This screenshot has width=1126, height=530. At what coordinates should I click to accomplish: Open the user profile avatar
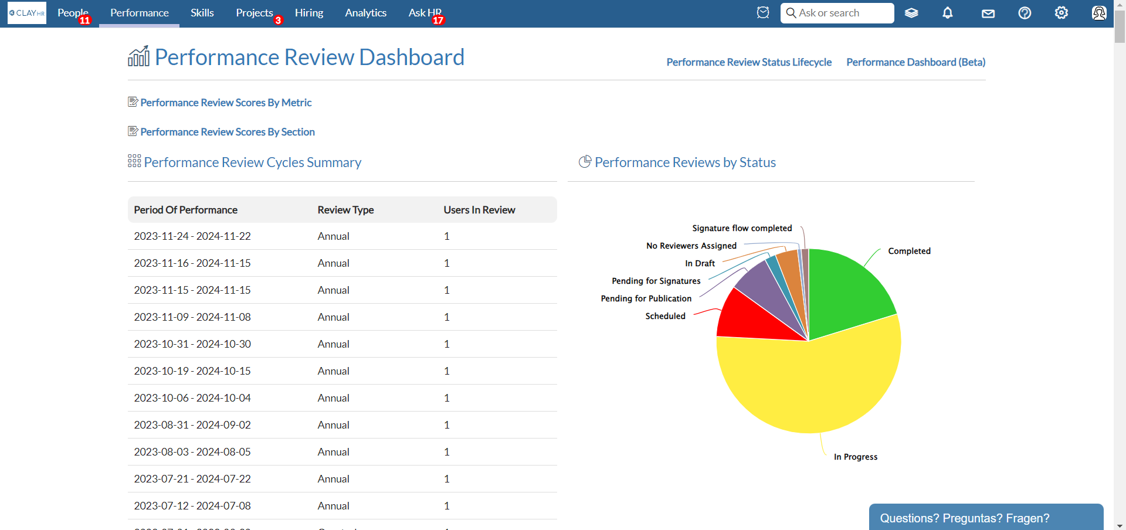click(x=1099, y=13)
